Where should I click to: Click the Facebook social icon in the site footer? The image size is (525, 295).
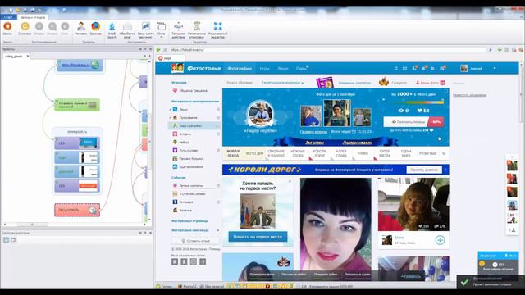point(203,261)
